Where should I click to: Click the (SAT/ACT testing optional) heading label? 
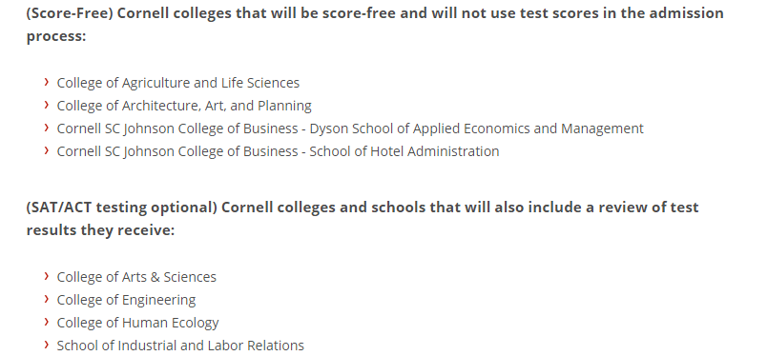[122, 208]
